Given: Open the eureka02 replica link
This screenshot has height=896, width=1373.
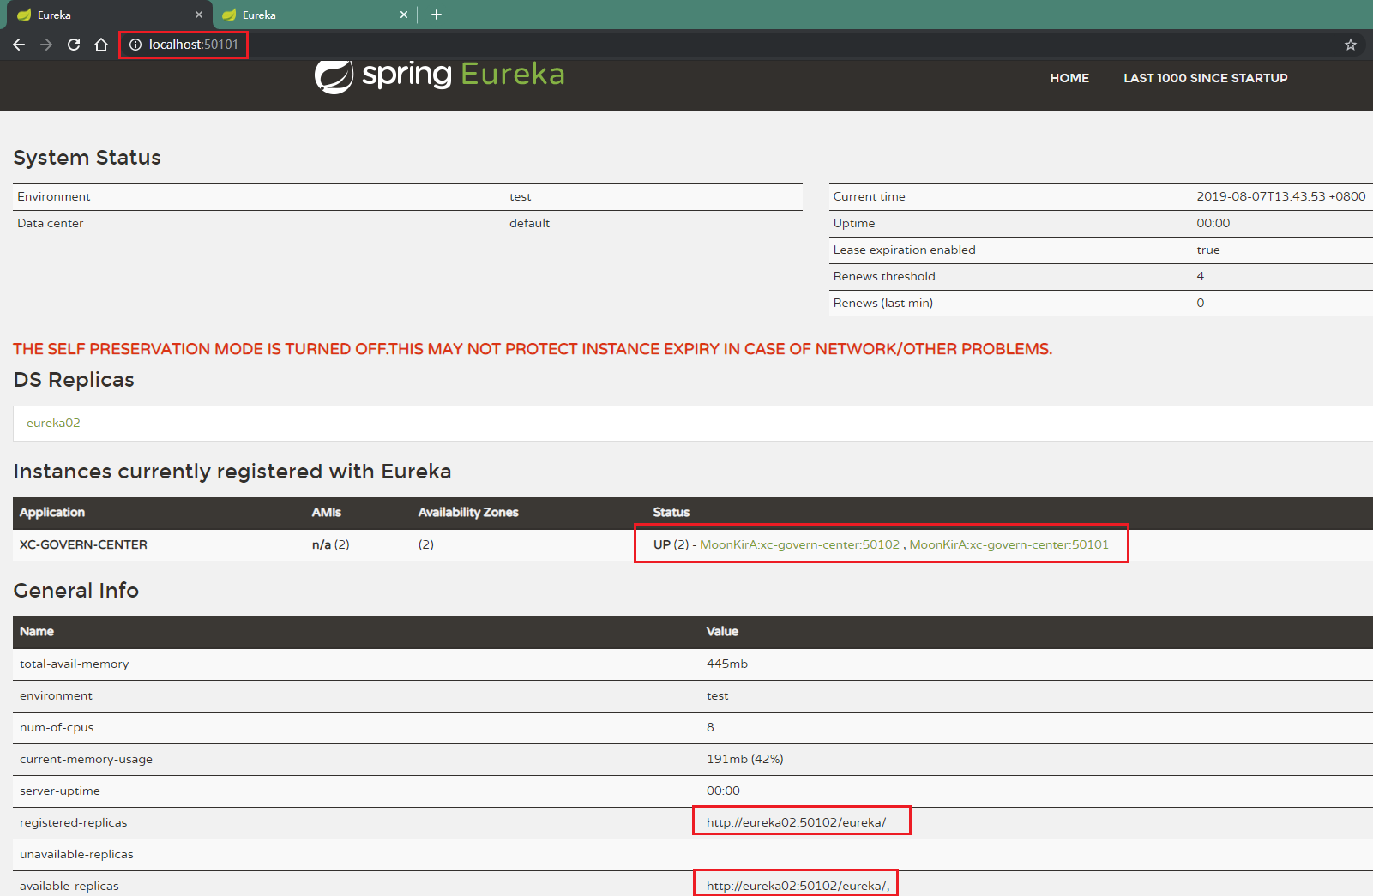Looking at the screenshot, I should click(53, 423).
